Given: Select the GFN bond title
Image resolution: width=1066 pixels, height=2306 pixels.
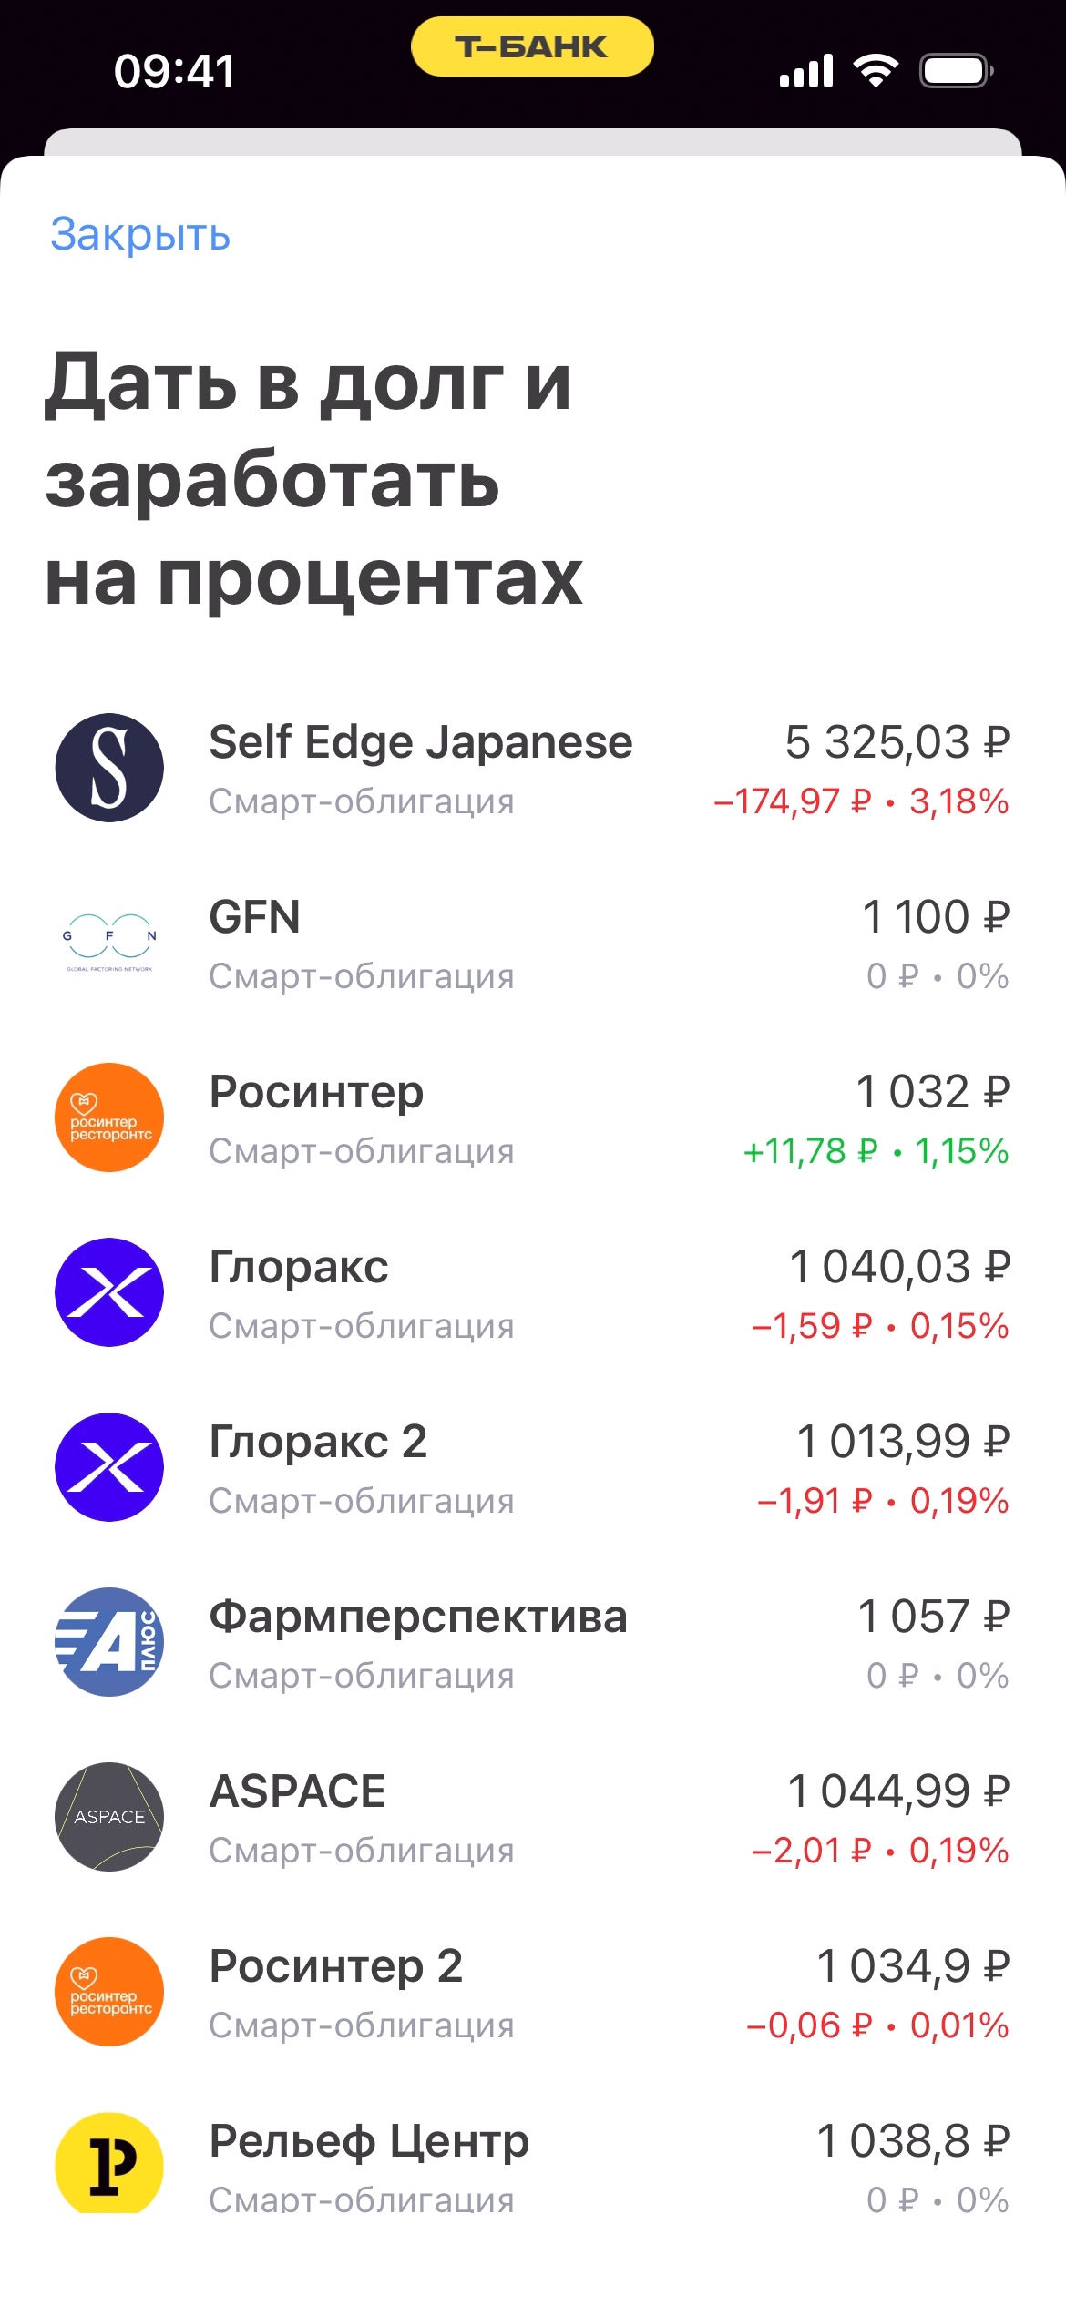Looking at the screenshot, I should coord(254,917).
